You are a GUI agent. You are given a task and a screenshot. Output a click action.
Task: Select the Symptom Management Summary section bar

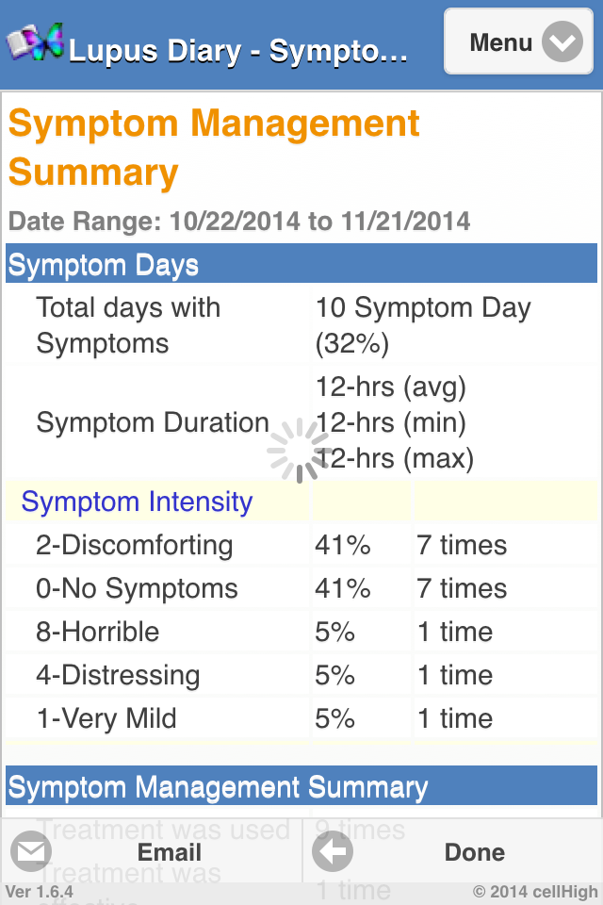pyautogui.click(x=301, y=787)
